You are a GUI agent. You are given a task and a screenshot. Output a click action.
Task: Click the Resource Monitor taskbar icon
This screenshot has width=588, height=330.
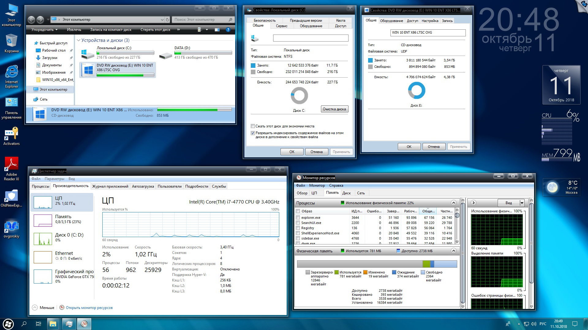pyautogui.click(x=84, y=324)
